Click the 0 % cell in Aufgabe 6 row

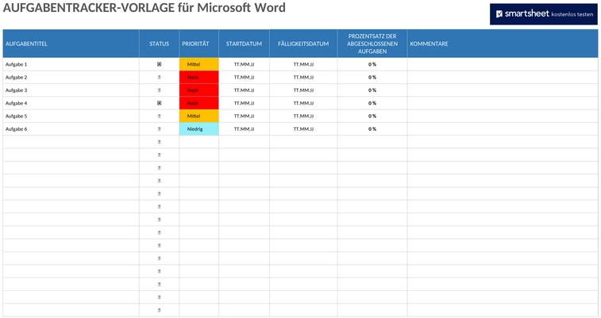coord(372,129)
